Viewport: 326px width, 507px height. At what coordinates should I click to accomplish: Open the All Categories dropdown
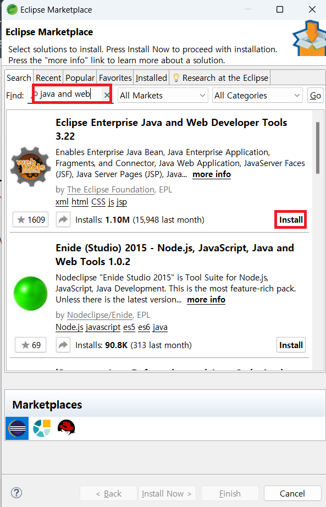(x=257, y=95)
